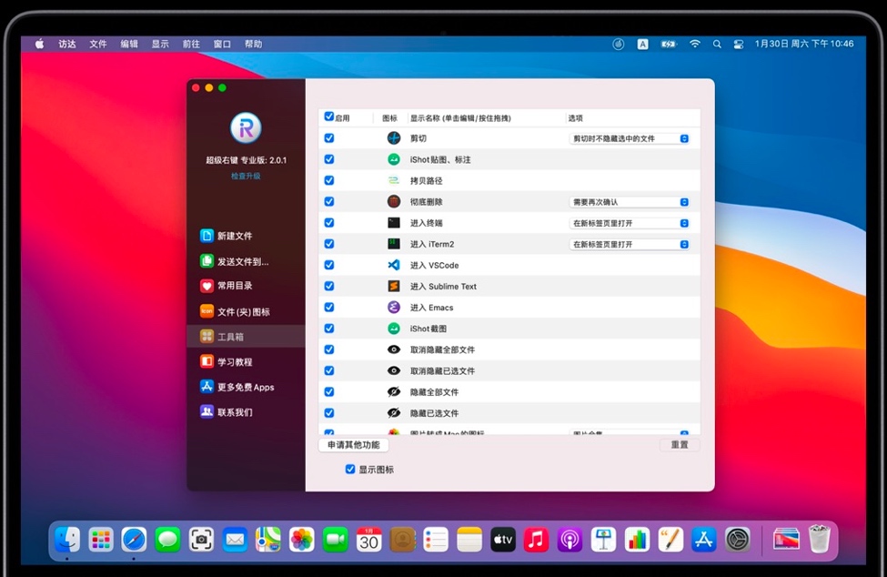Disable the 进入 VSCode checkbox
887x577 pixels.
pos(329,265)
